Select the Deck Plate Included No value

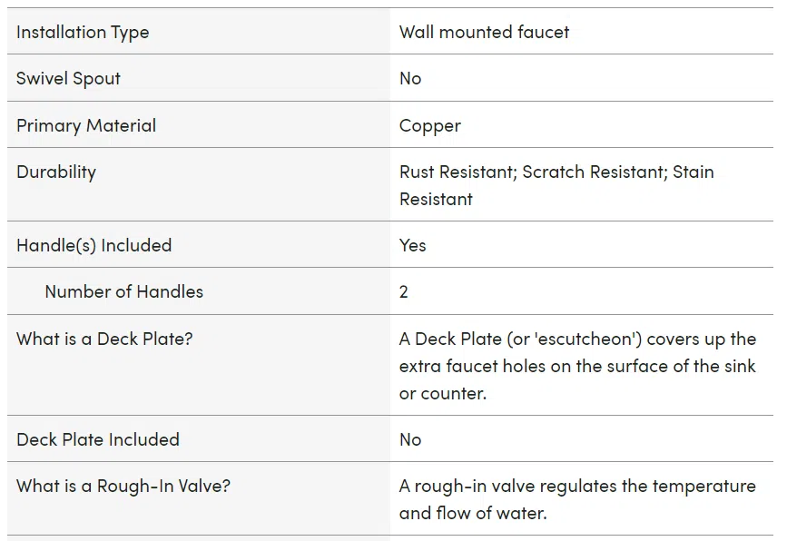[x=410, y=439]
